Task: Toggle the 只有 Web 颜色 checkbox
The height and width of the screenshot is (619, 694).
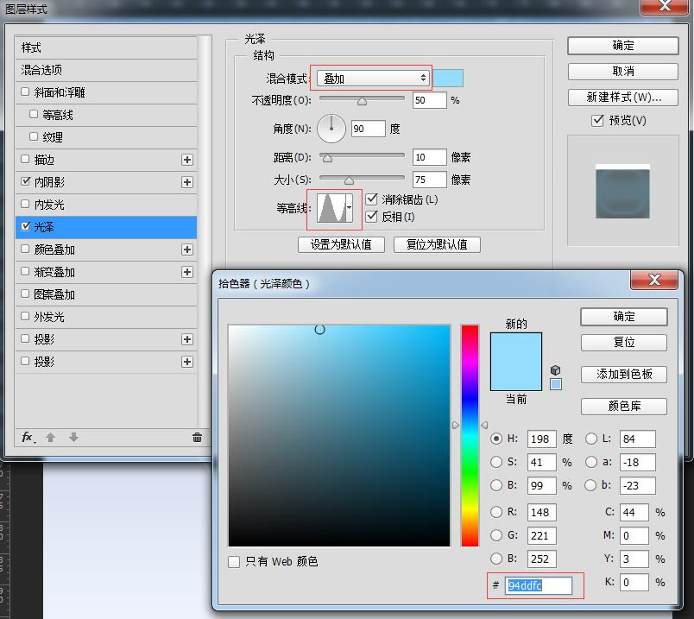Action: (234, 562)
